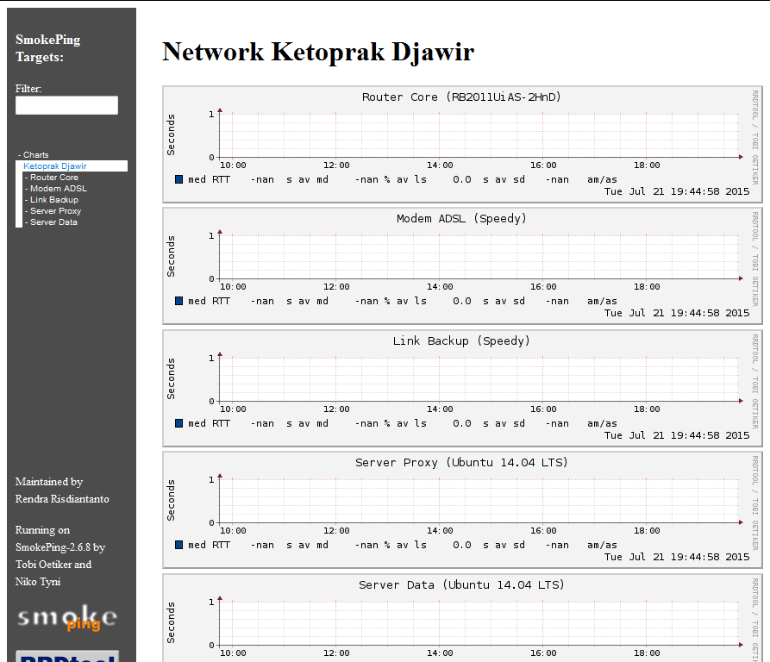The width and height of the screenshot is (770, 662).
Task: Select Router Core in the targets tree
Action: pos(54,177)
